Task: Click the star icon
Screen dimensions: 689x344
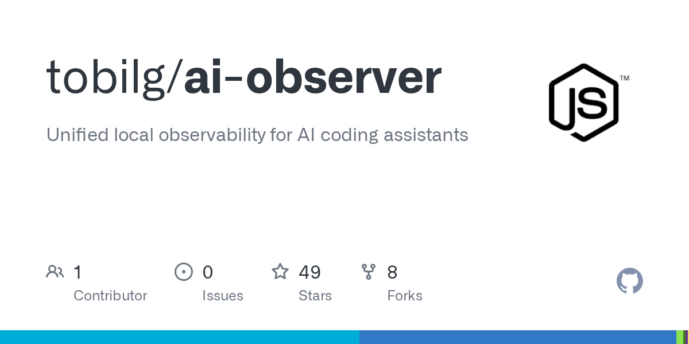Action: click(280, 272)
